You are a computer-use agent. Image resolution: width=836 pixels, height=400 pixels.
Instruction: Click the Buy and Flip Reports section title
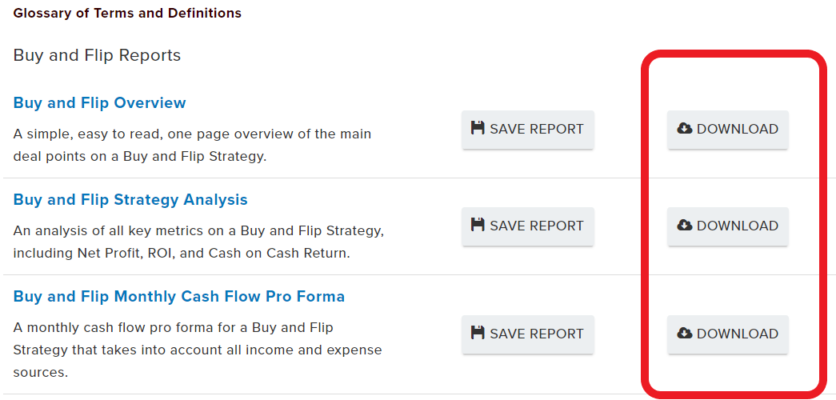coord(97,55)
